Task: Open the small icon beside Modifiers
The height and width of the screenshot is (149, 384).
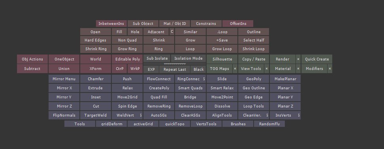Action: [x=330, y=69]
